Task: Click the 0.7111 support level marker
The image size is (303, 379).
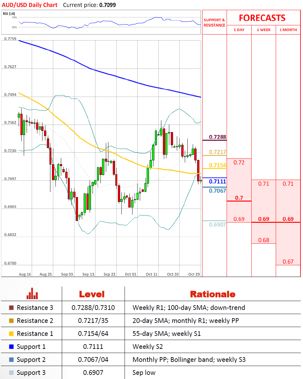Action: pyautogui.click(x=217, y=182)
